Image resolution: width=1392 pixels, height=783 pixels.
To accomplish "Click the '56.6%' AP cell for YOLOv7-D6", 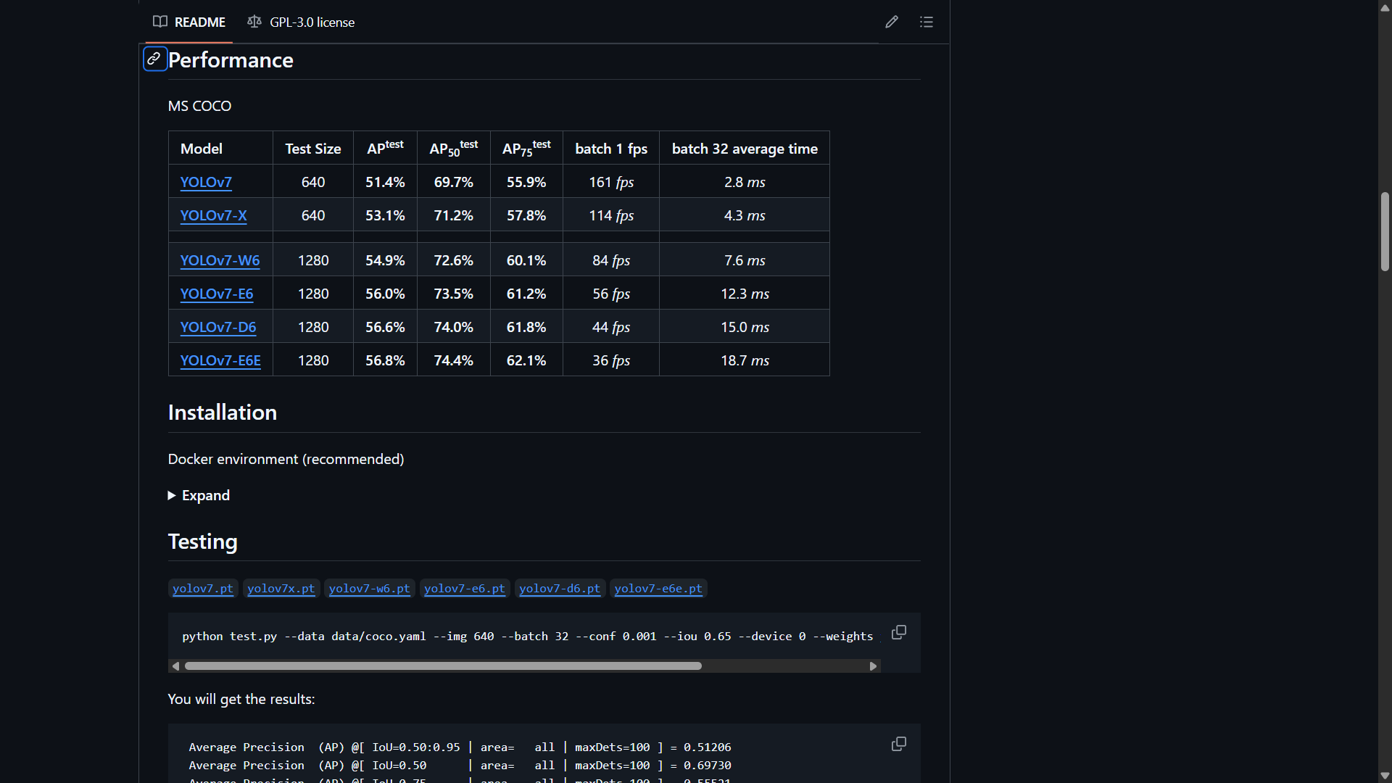I will tap(385, 327).
